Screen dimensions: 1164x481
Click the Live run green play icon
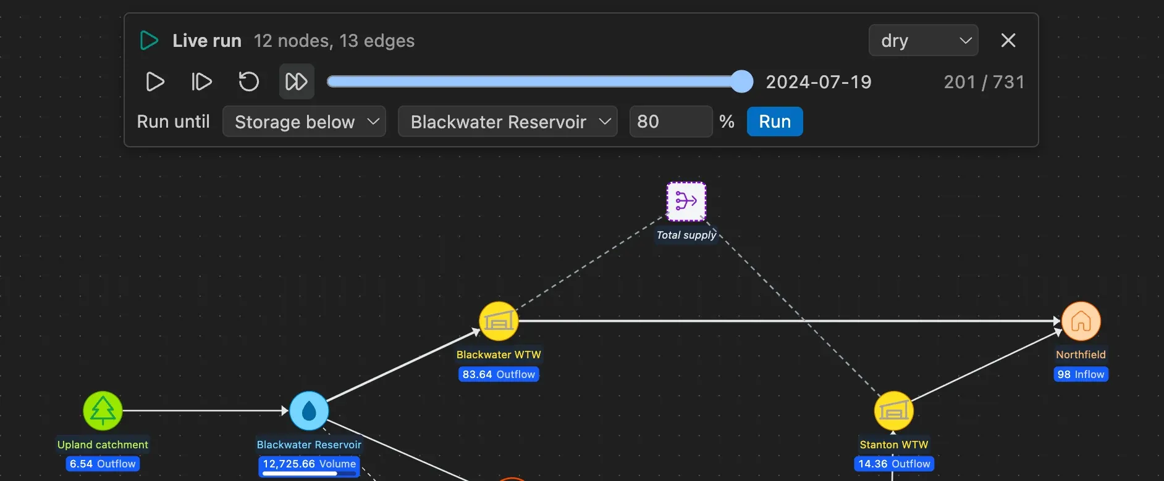(149, 41)
